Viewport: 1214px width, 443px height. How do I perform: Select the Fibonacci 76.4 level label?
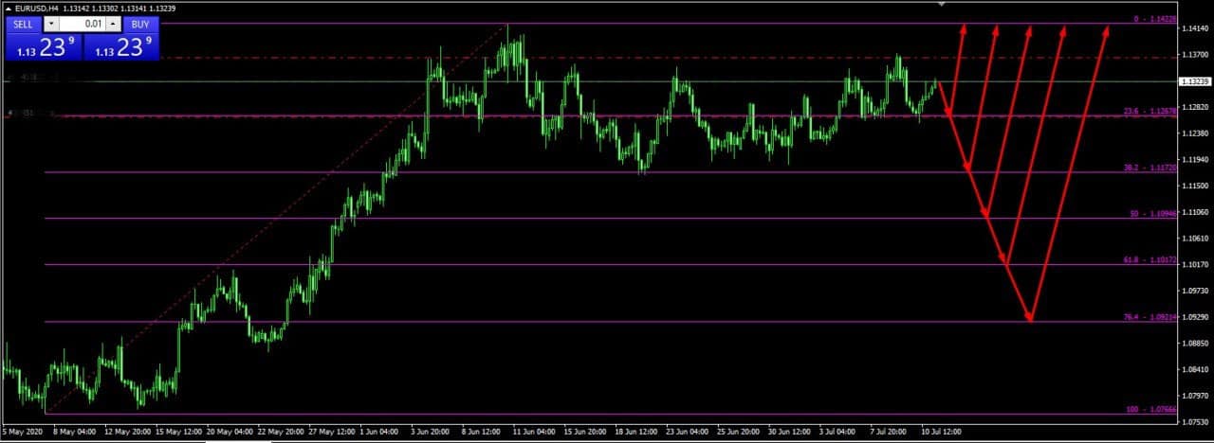pos(1150,317)
